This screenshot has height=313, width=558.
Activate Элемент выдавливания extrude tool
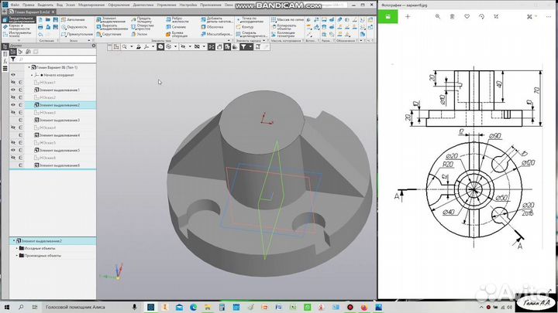(x=112, y=19)
